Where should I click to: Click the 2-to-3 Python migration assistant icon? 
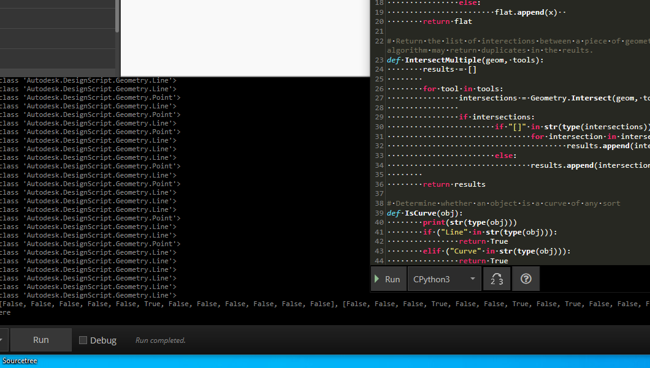(x=497, y=279)
